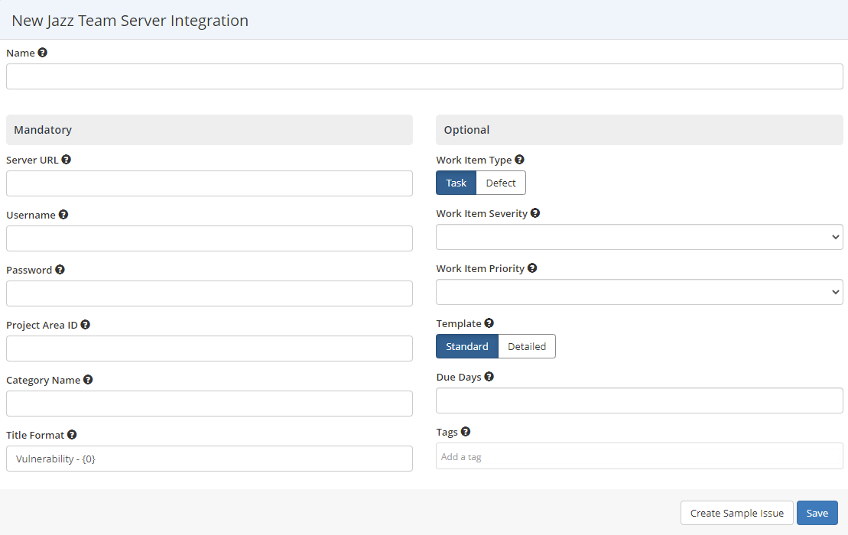Screen dimensions: 848x535
Task: Click help icon beside Category Name
Action: tap(88, 379)
